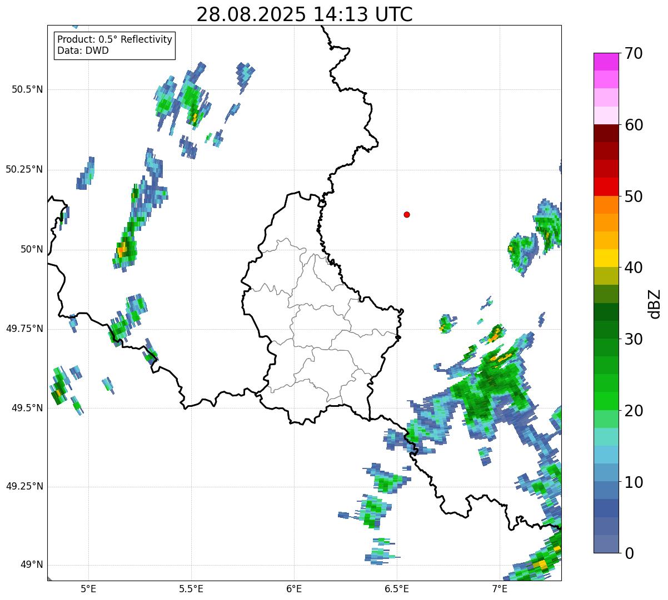Click the colorbar tick label 40
The image size is (668, 600).
point(634,268)
